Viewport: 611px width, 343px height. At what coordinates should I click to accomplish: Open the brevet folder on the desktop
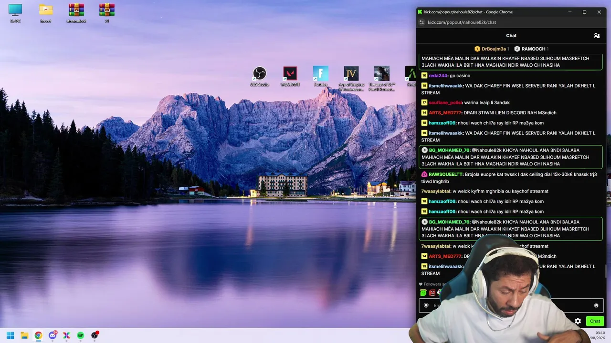coord(46,13)
